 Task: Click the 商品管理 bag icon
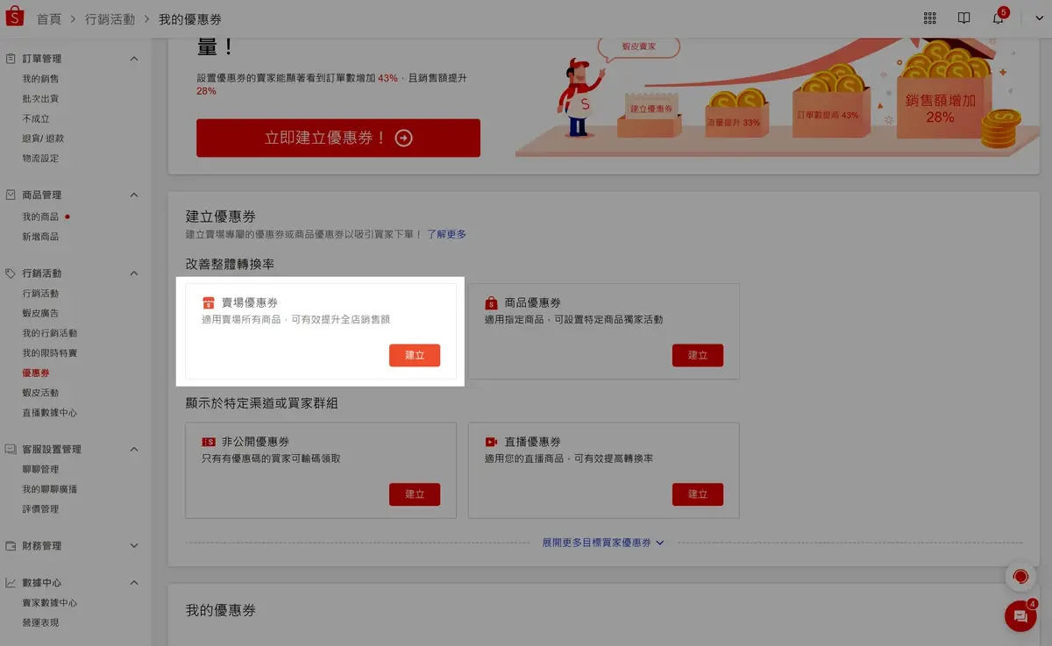pyautogui.click(x=11, y=195)
